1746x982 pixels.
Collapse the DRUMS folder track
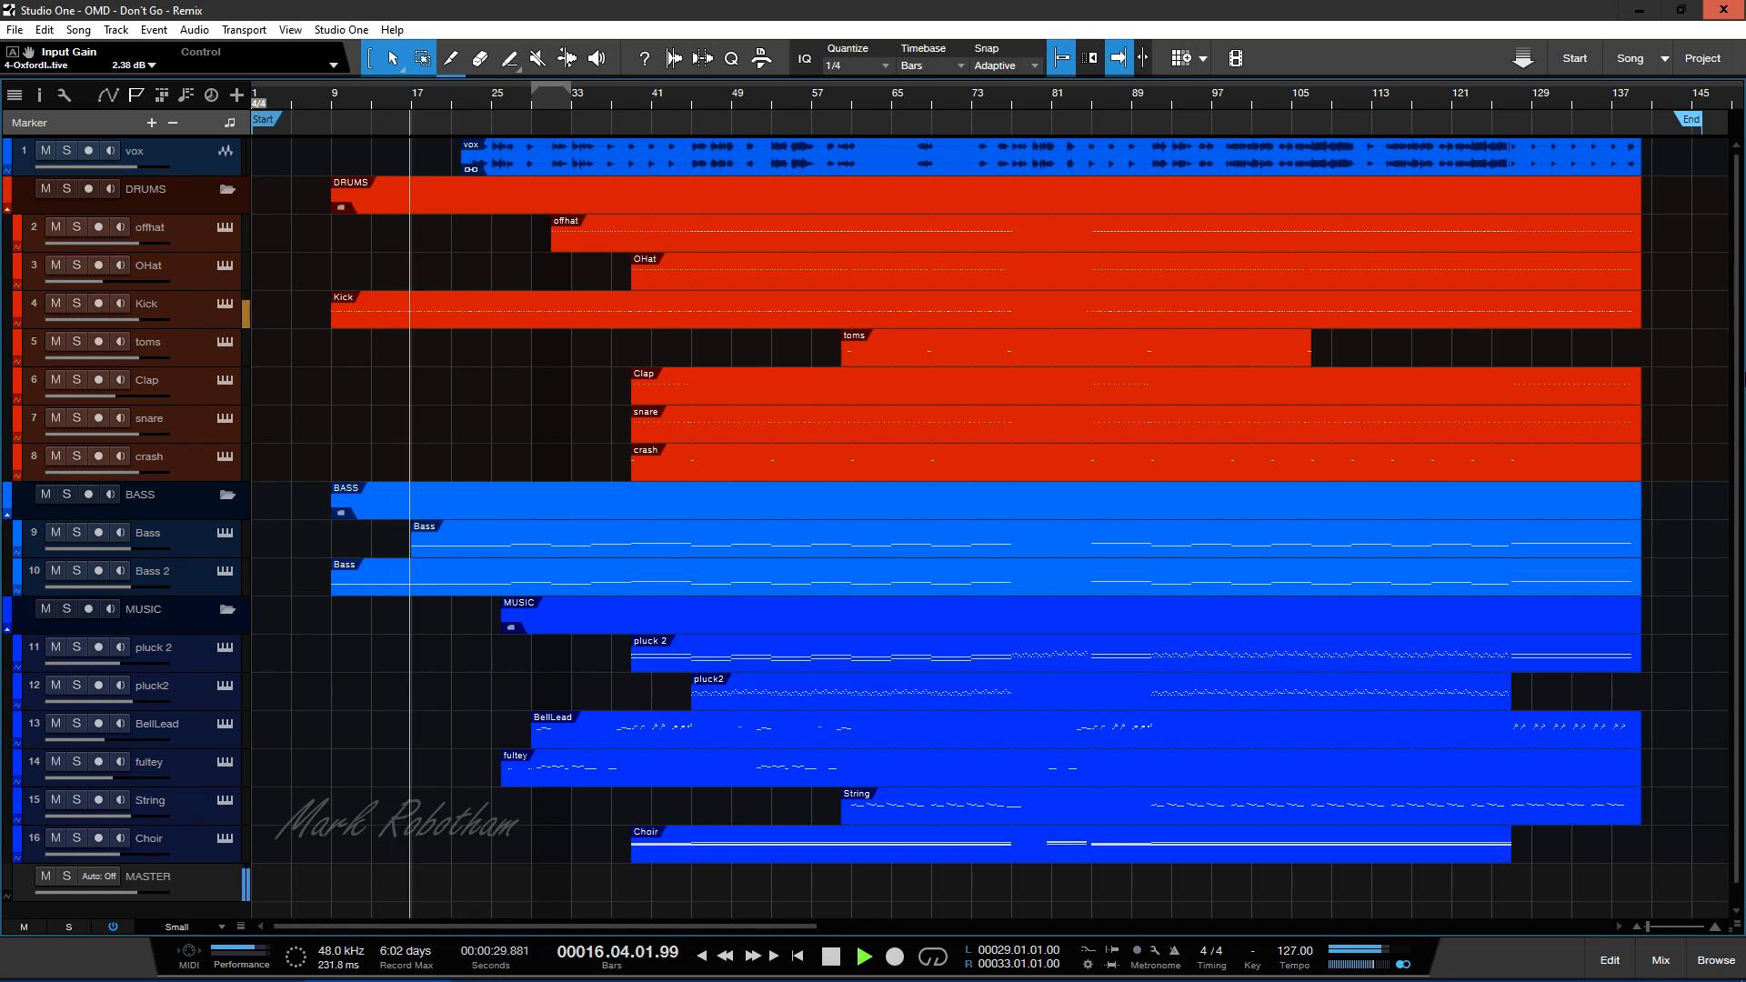tap(227, 189)
